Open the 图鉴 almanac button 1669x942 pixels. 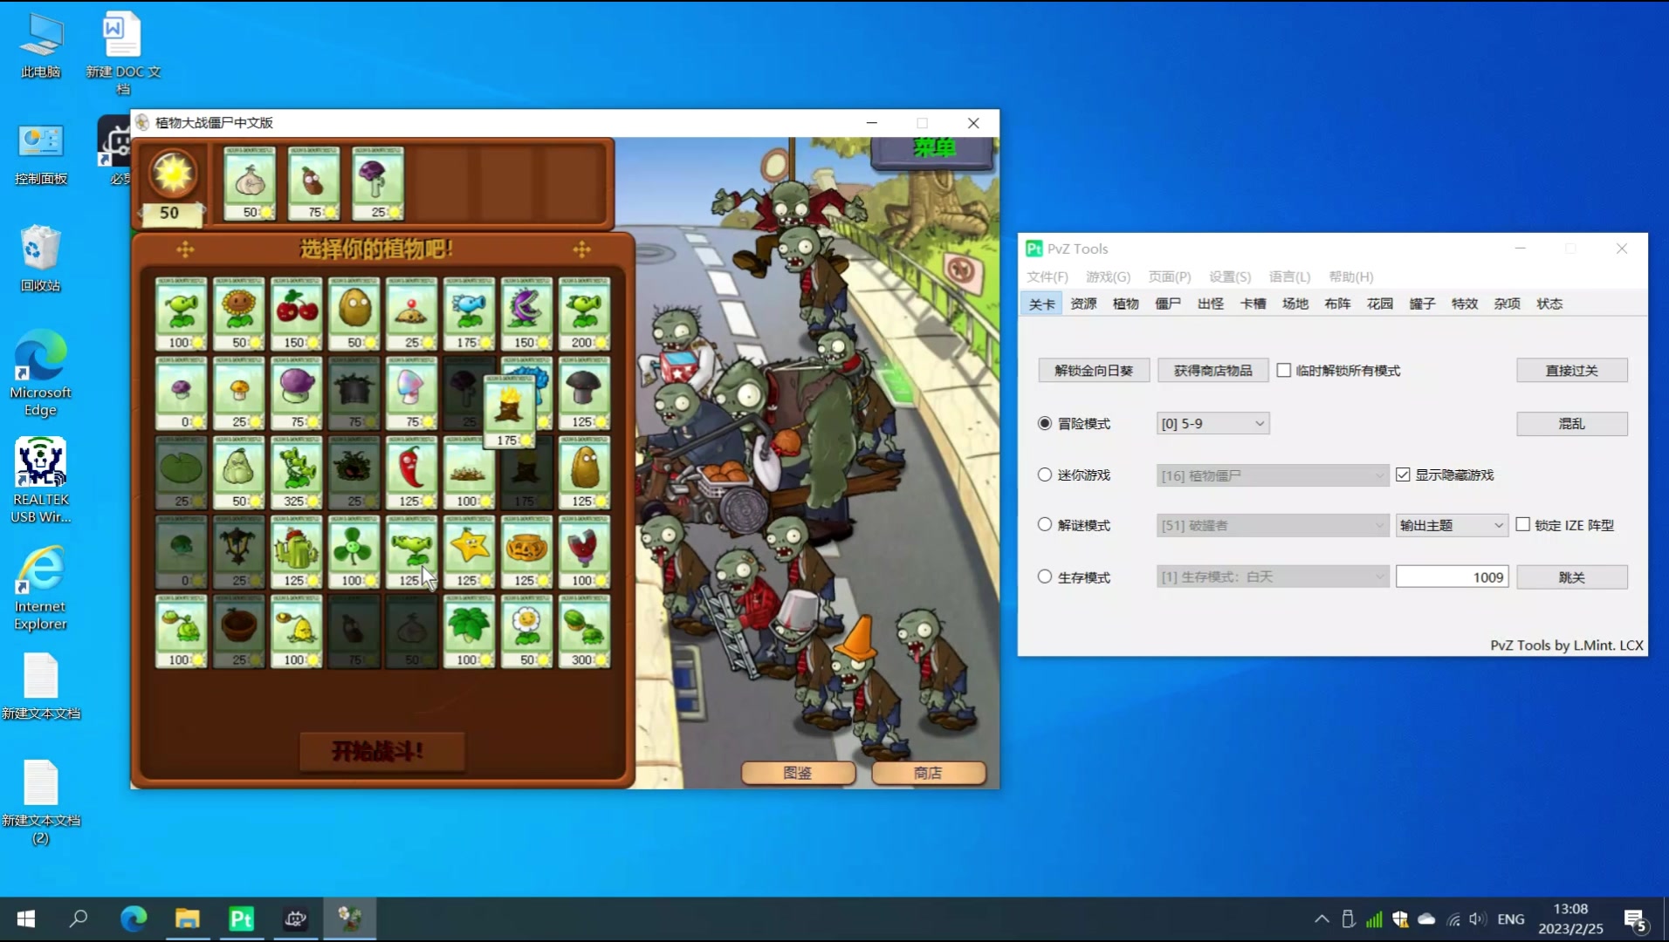coord(798,773)
